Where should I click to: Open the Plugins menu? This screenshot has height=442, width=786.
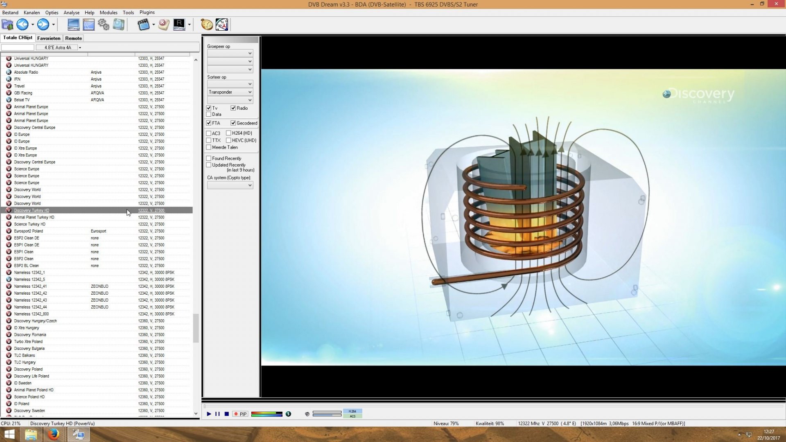pos(147,12)
